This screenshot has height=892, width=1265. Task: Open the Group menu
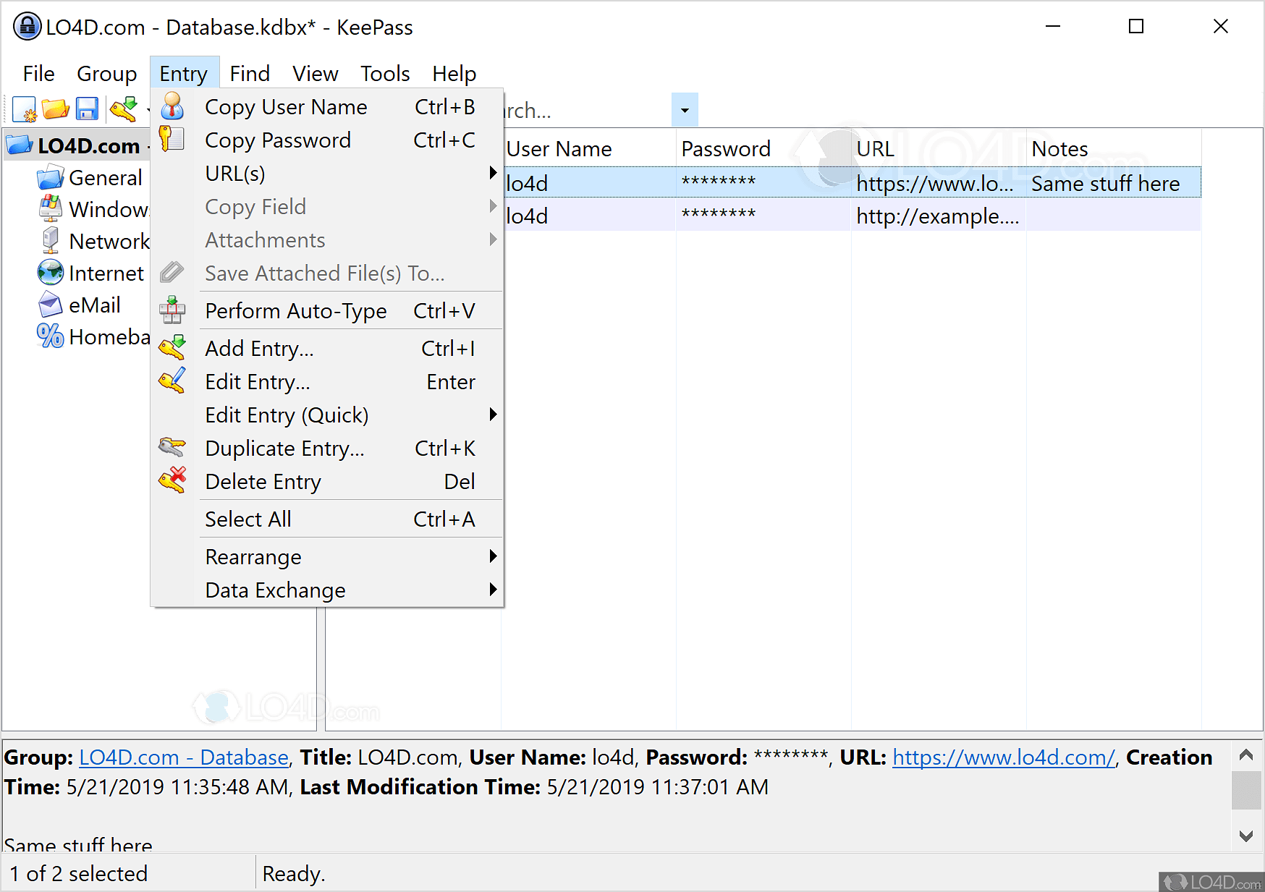coord(107,73)
